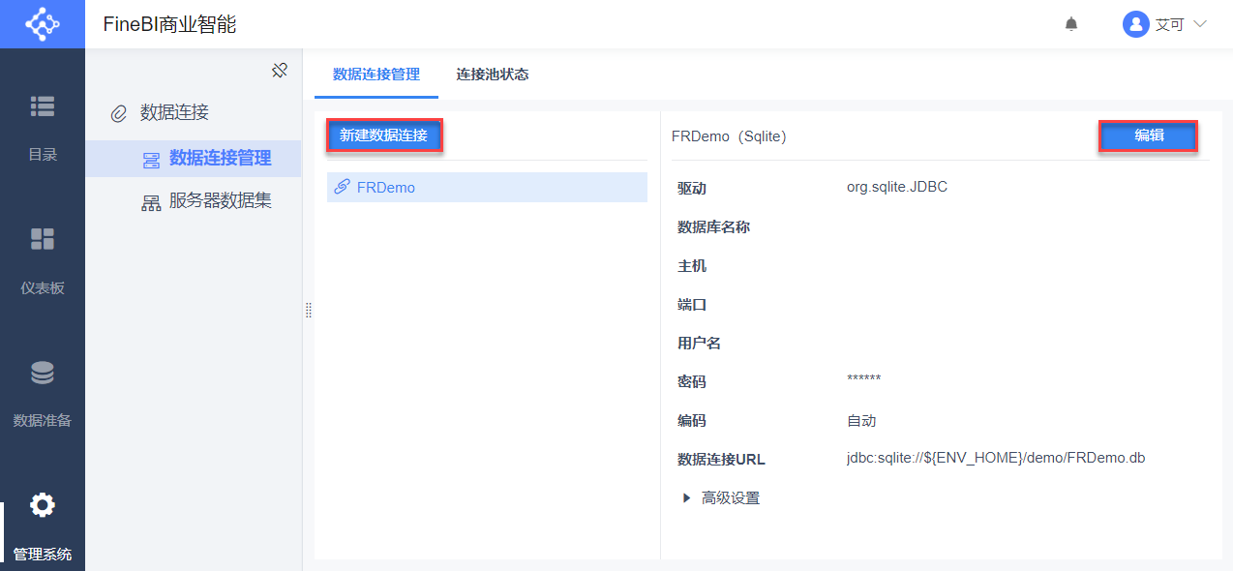This screenshot has width=1233, height=571.
Task: Click the 数据连接URL field label
Action: [x=721, y=460]
